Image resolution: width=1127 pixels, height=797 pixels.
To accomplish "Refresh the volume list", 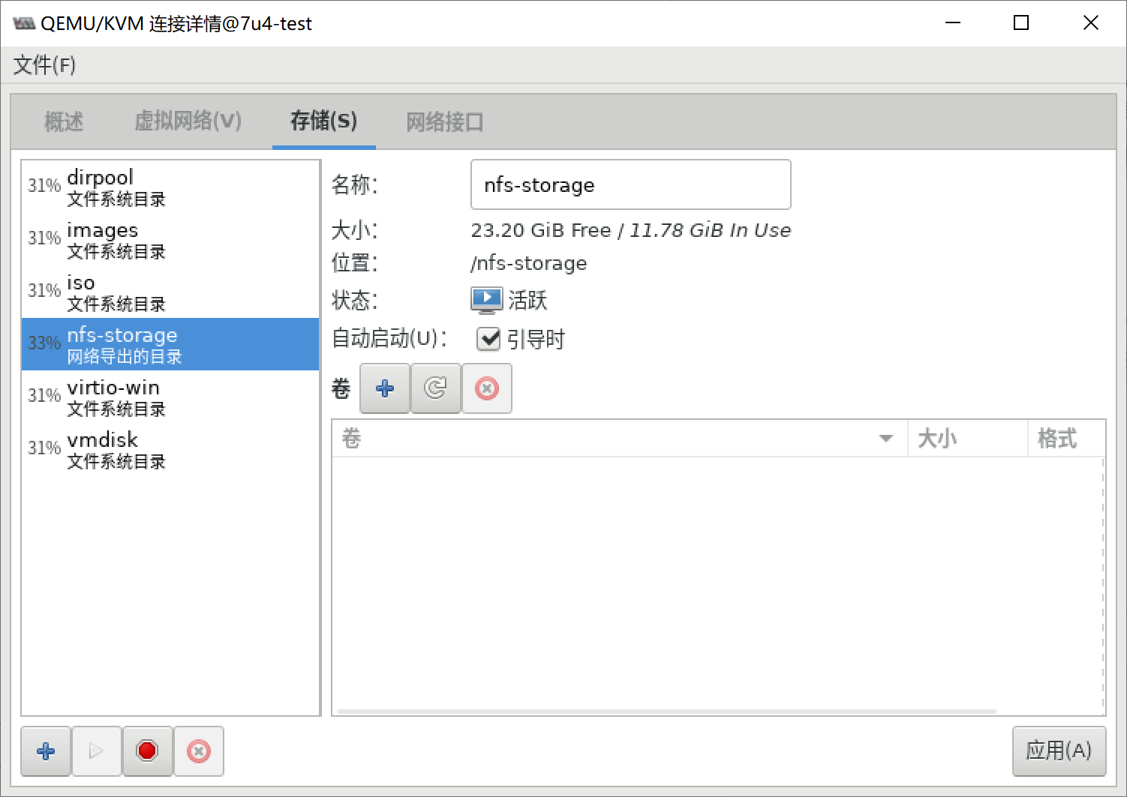I will pyautogui.click(x=436, y=388).
